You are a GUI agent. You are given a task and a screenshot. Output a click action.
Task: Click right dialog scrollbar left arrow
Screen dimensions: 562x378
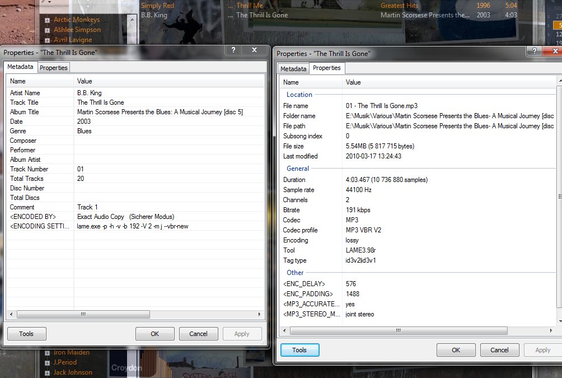point(284,330)
